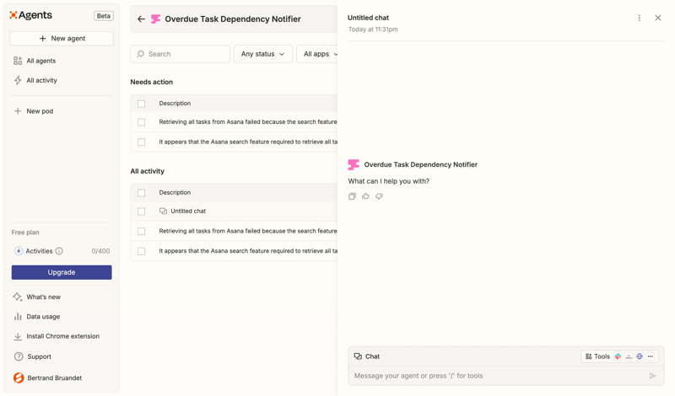Close the Untitled chat panel
This screenshot has width=675, height=396.
coord(658,18)
